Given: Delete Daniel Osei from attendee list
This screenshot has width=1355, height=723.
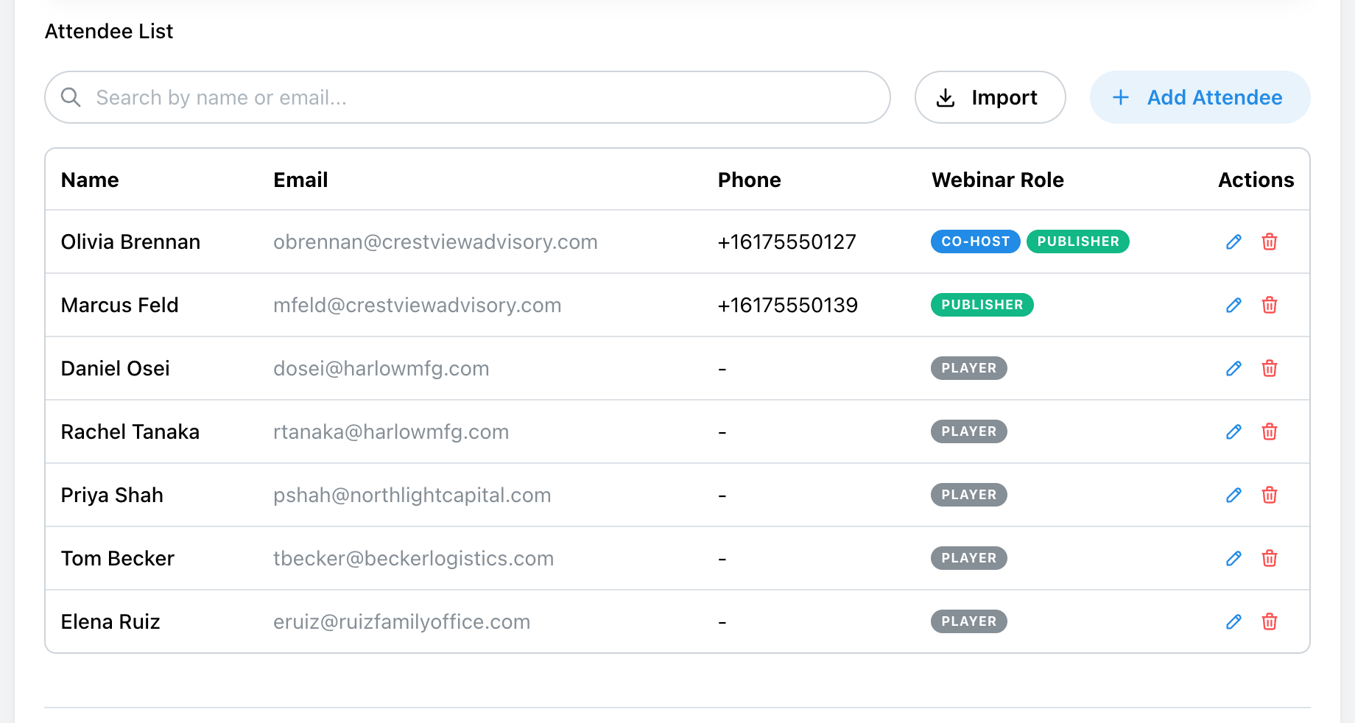Looking at the screenshot, I should pyautogui.click(x=1270, y=368).
